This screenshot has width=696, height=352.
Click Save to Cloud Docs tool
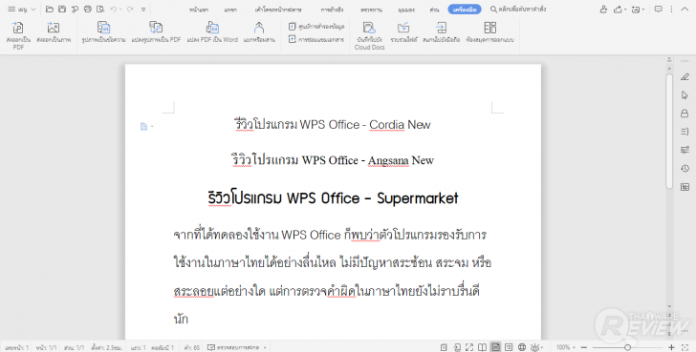tap(369, 35)
